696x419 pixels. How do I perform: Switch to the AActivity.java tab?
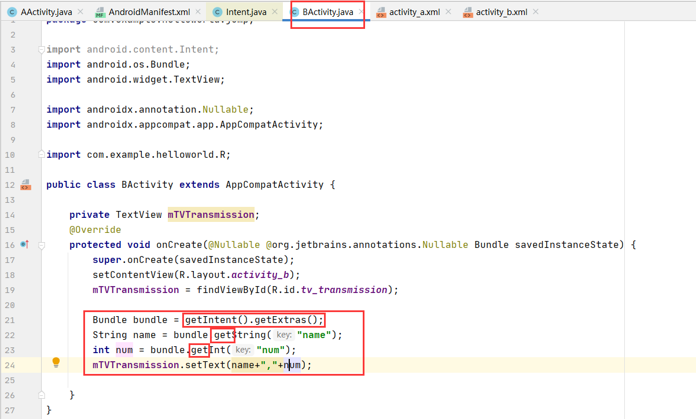(46, 12)
